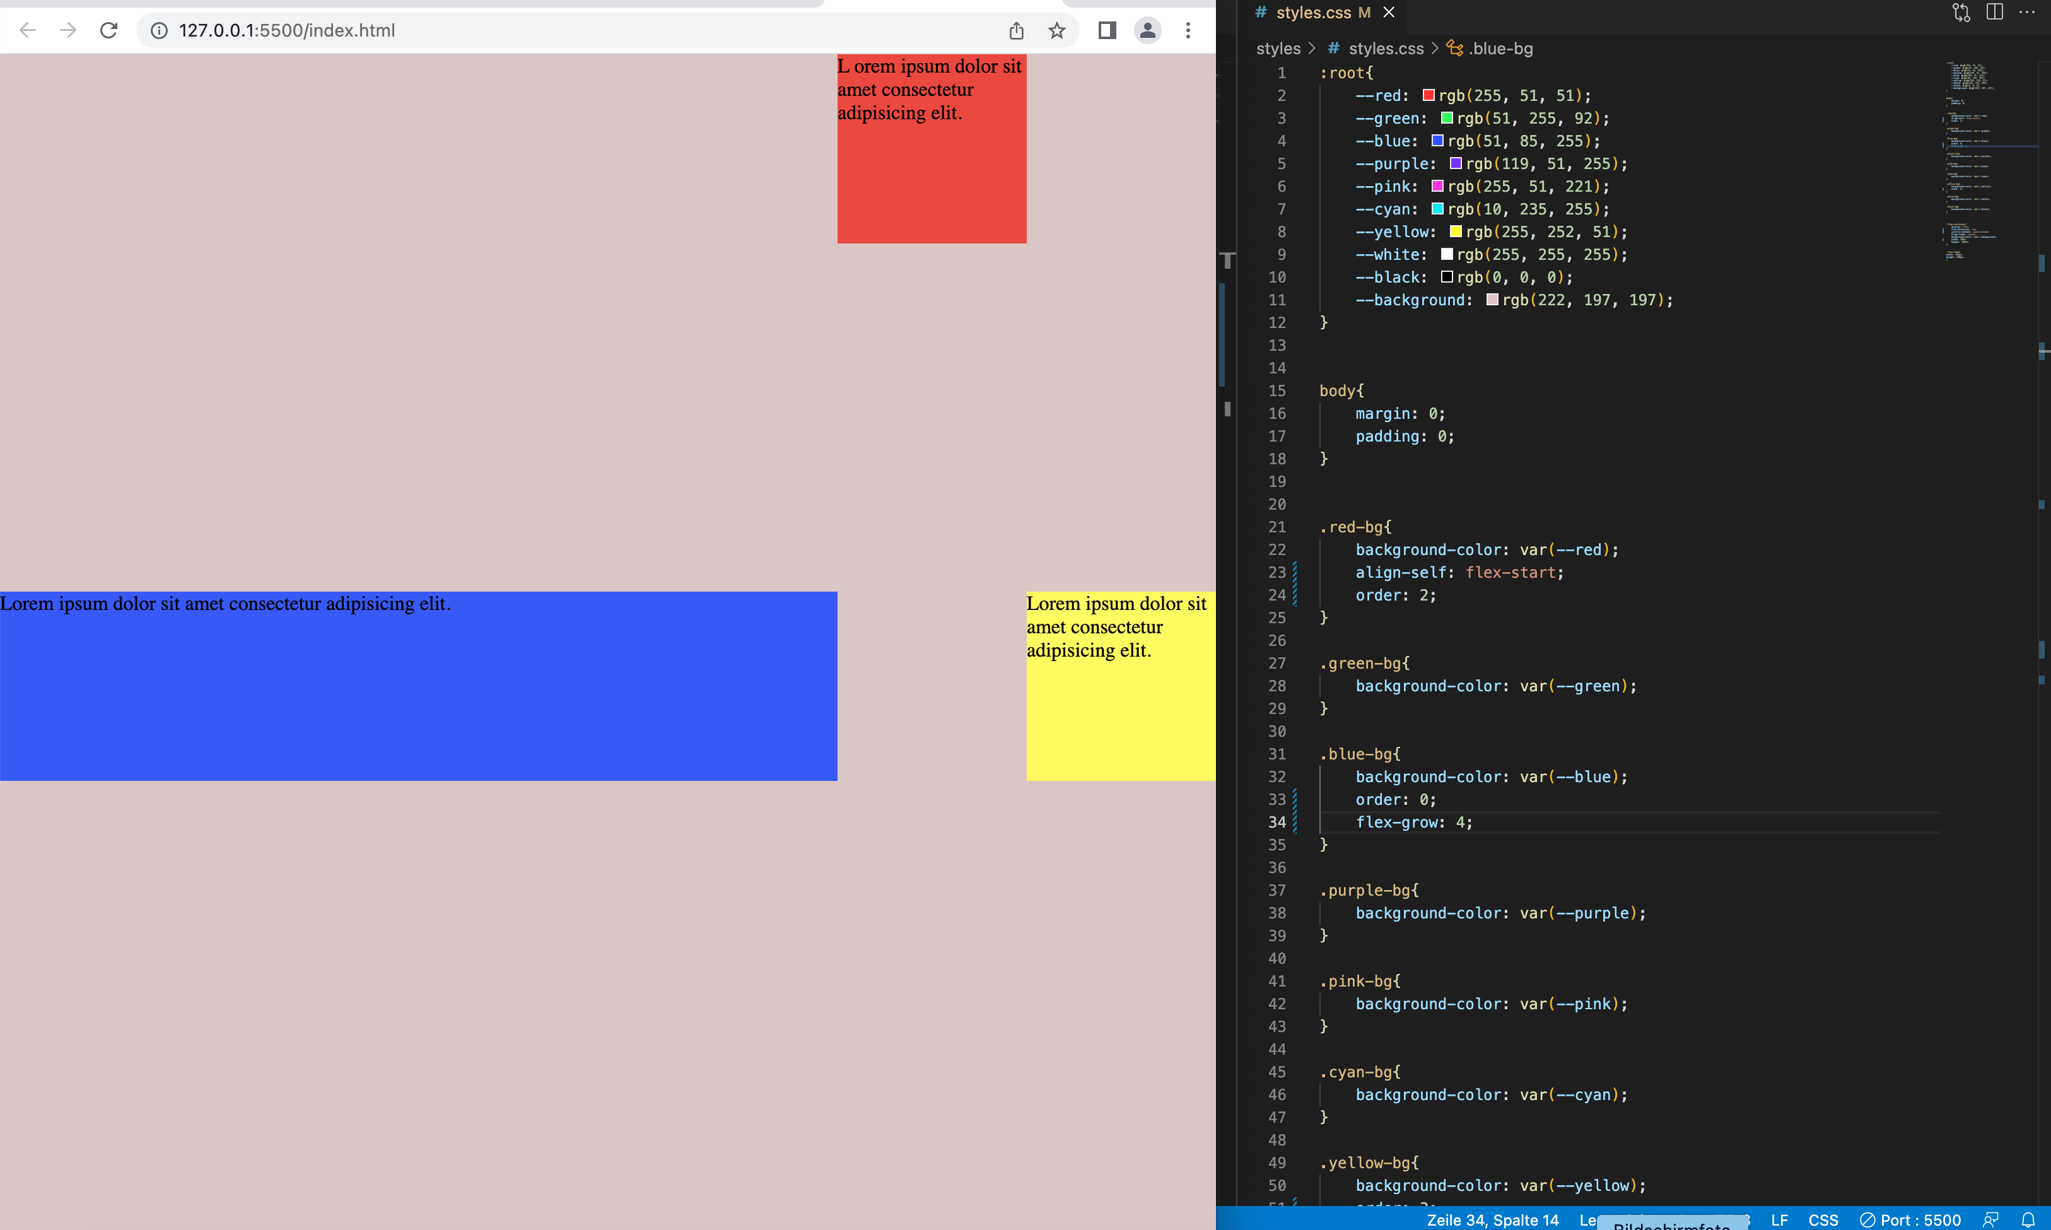Image resolution: width=2051 pixels, height=1230 pixels.
Task: Open notifications bell in status bar
Action: 2028,1219
